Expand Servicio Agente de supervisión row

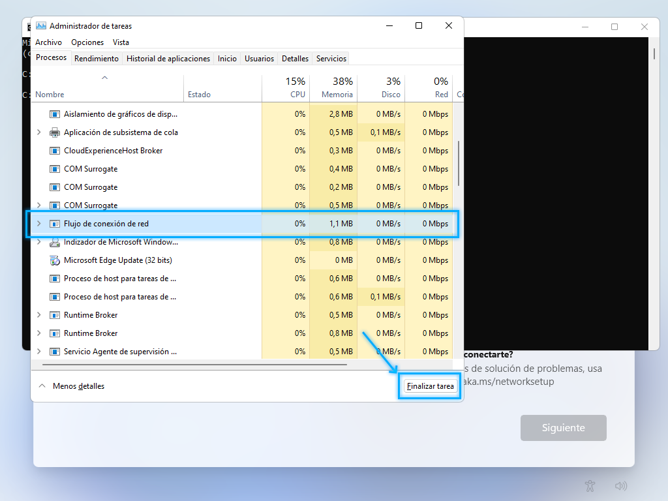click(38, 352)
